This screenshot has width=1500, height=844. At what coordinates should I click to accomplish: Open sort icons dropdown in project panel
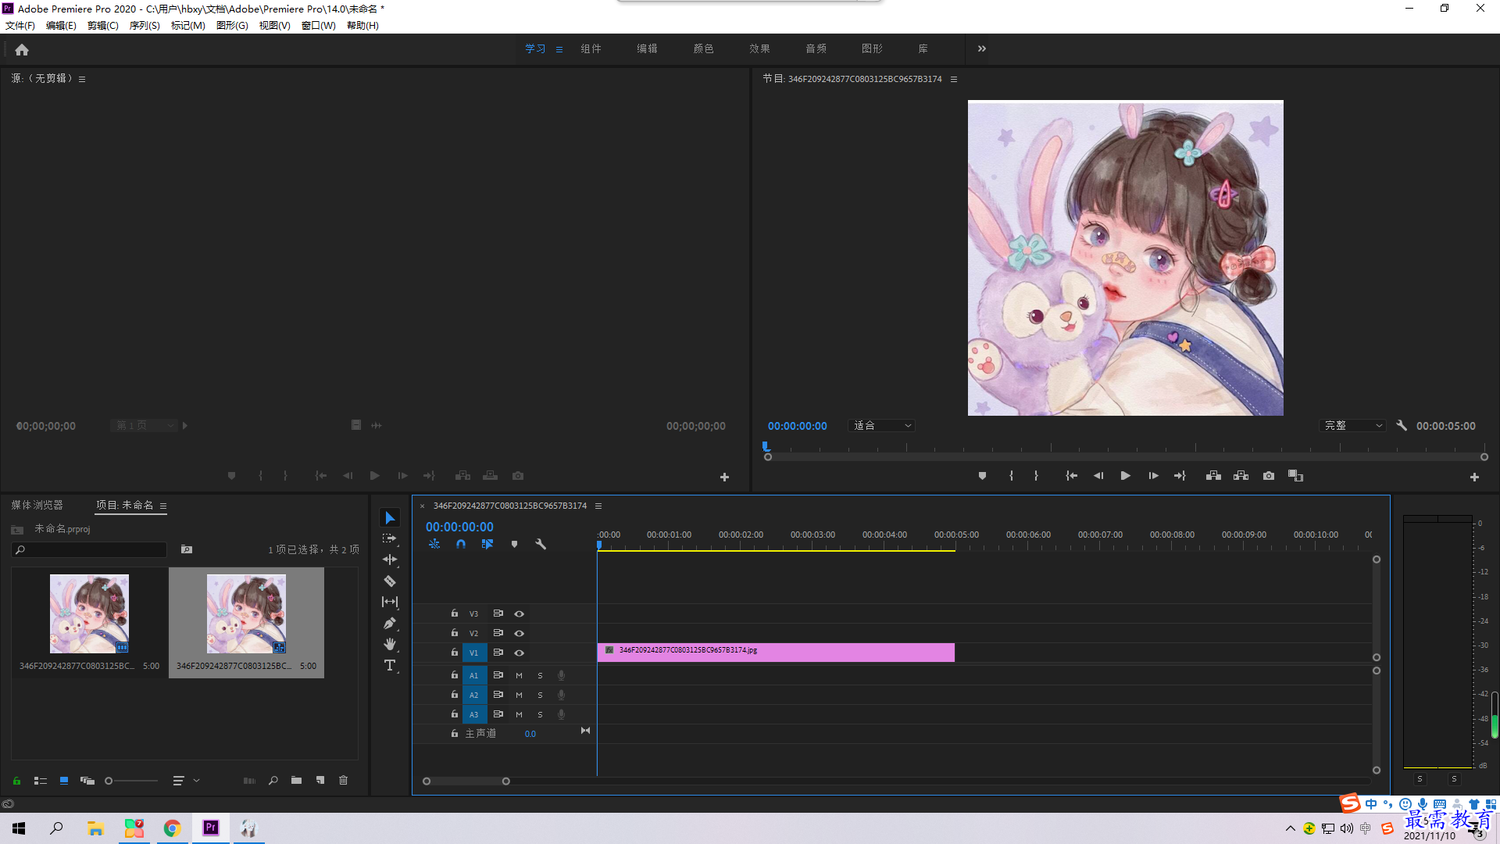point(185,780)
